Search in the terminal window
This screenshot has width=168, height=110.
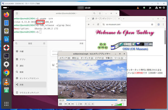coord(94,13)
